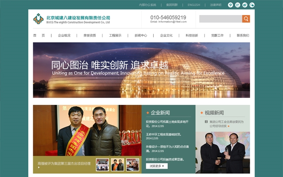Select the third slideshow thumbnail

133,165
